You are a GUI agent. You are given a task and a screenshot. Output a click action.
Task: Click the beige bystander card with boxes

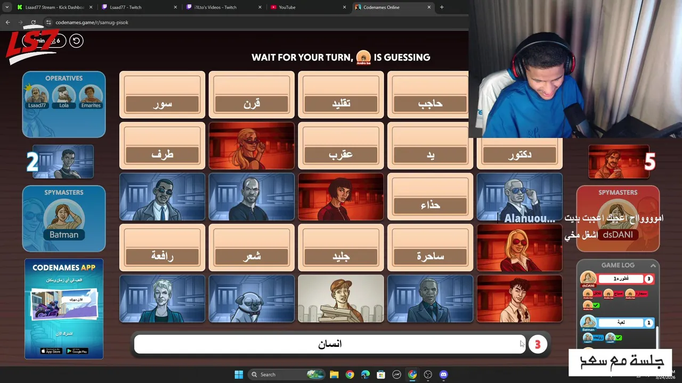[341, 299]
